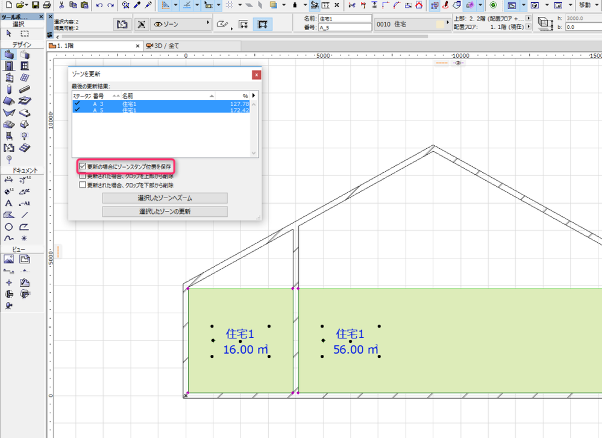Expand the 配置フロア home story arrow

point(528,27)
